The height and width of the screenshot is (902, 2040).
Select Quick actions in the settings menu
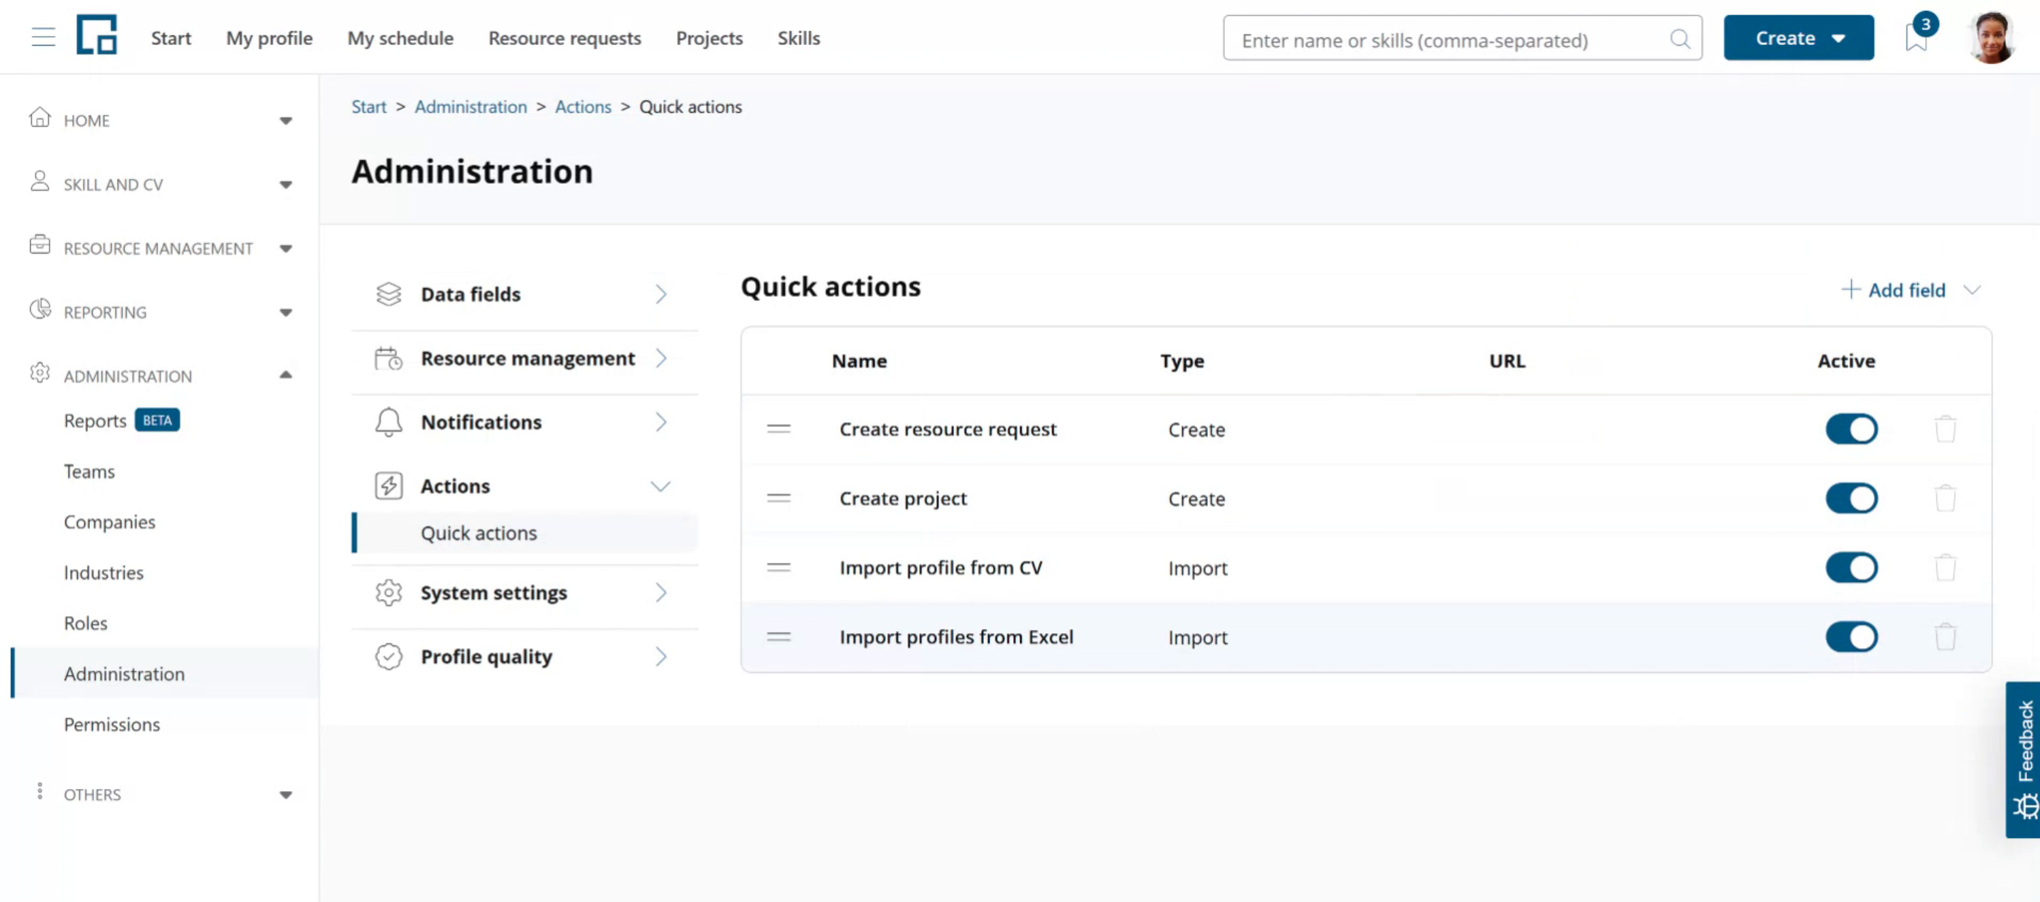526,533
